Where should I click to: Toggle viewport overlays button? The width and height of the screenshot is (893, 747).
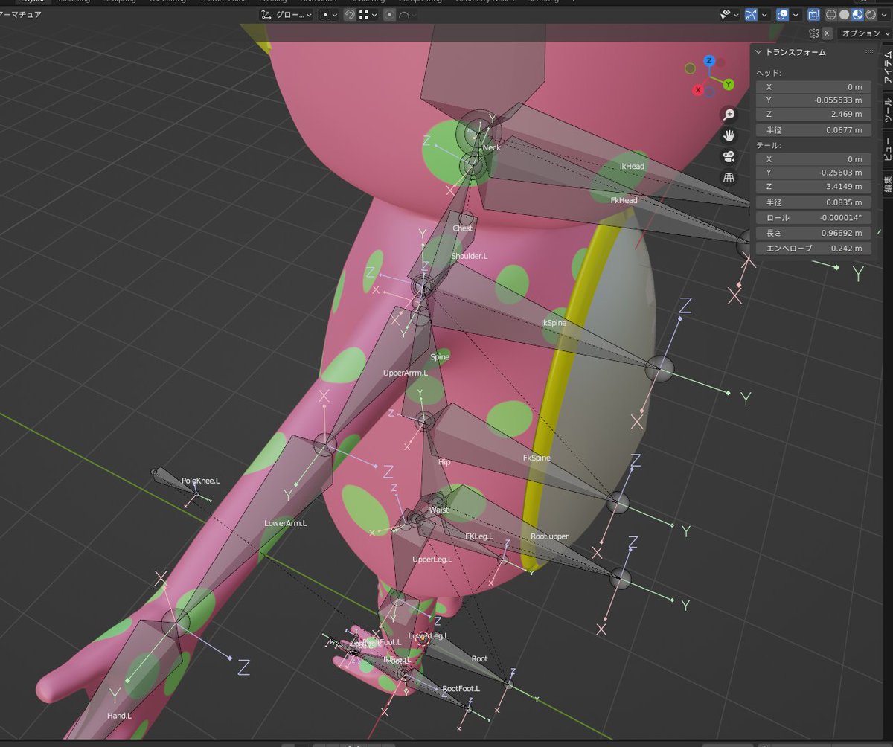click(x=782, y=15)
